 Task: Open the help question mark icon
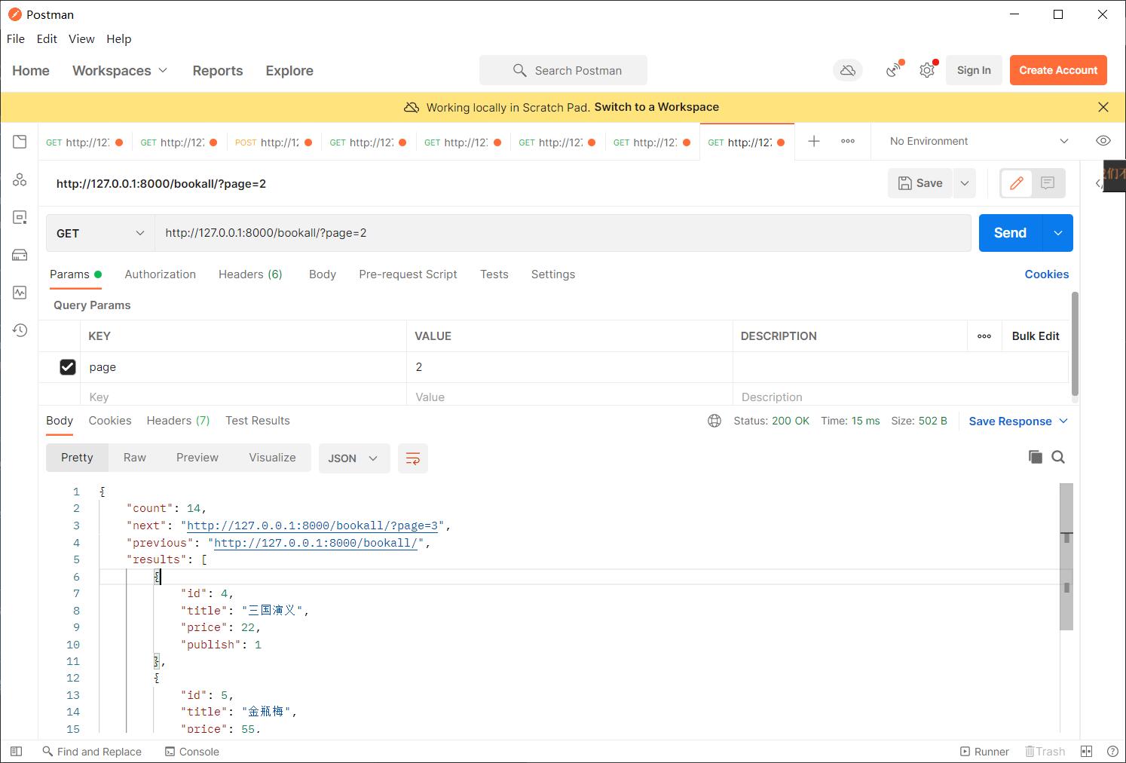pos(1112,752)
